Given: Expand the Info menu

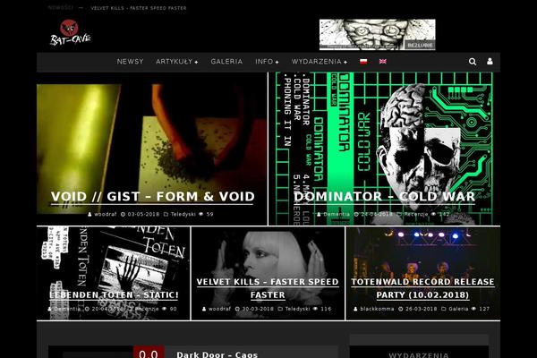Looking at the screenshot, I should point(267,62).
